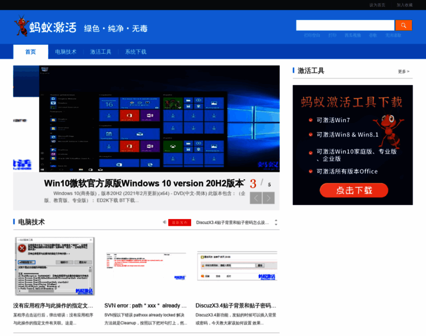
Task: Click 可激活所有版本Office line in banner
Action: 347,171
